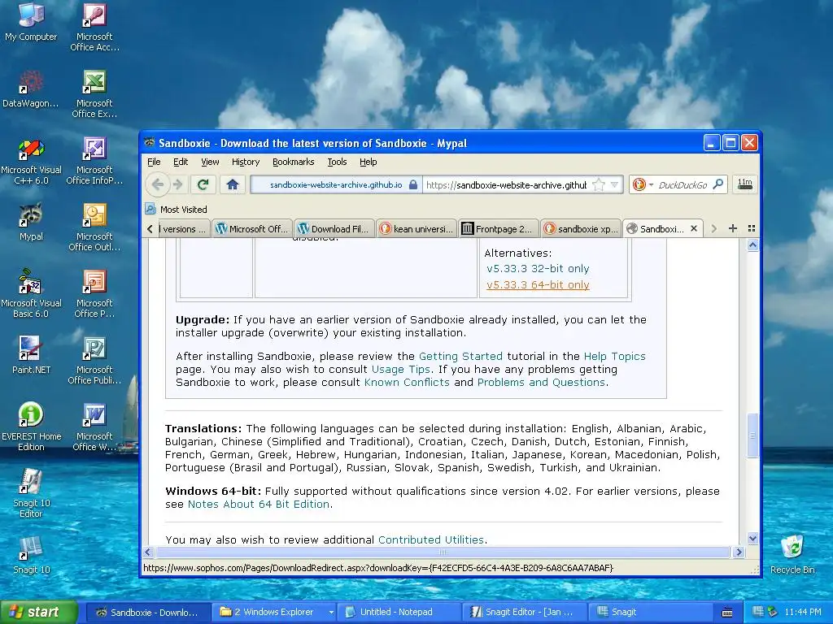
Task: Download v5.33.3 32-bit only link
Action: coord(538,268)
